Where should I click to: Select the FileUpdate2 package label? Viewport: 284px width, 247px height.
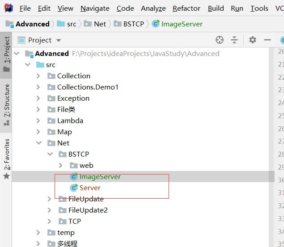pos(88,210)
